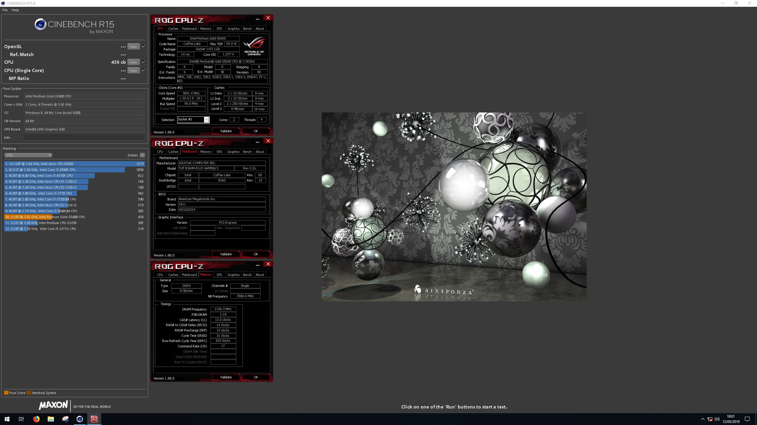Select ranking row Core i7-4770K
Viewport: 757px width, 425px height.
75,176
